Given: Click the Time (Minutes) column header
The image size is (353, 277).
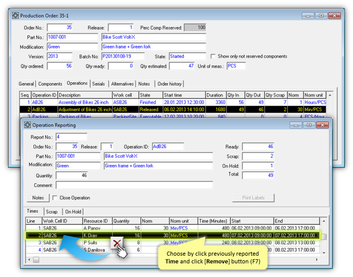Looking at the screenshot, I should (214, 221).
